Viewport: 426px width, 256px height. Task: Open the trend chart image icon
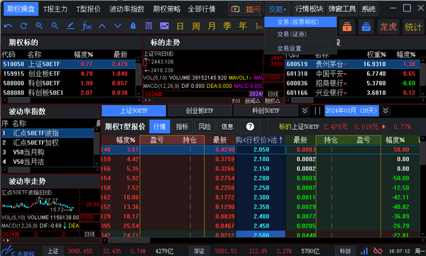point(165,26)
